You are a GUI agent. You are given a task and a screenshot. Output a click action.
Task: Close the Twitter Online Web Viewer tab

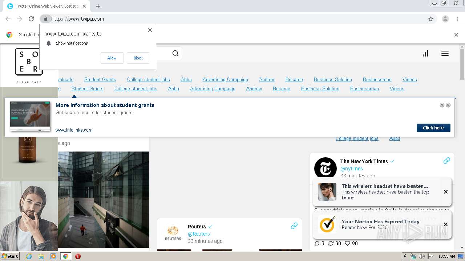(84, 6)
